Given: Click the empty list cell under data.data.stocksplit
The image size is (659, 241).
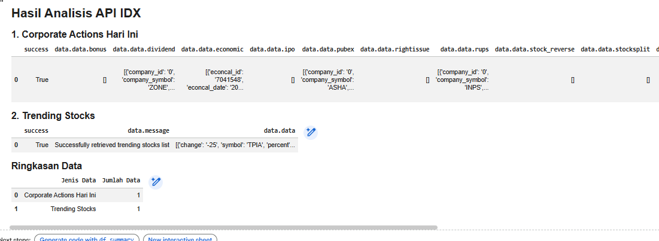Looking at the screenshot, I should [648, 80].
